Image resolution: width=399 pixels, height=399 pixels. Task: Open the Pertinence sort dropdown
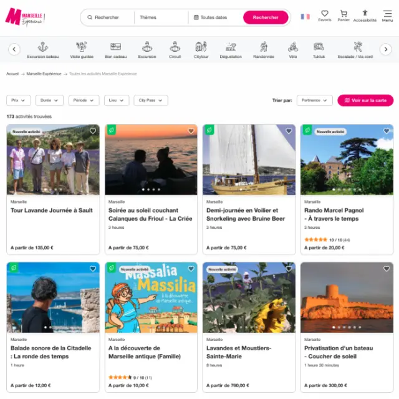click(314, 100)
